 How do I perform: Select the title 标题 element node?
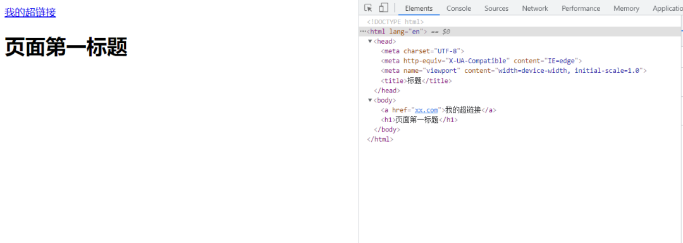[416, 81]
